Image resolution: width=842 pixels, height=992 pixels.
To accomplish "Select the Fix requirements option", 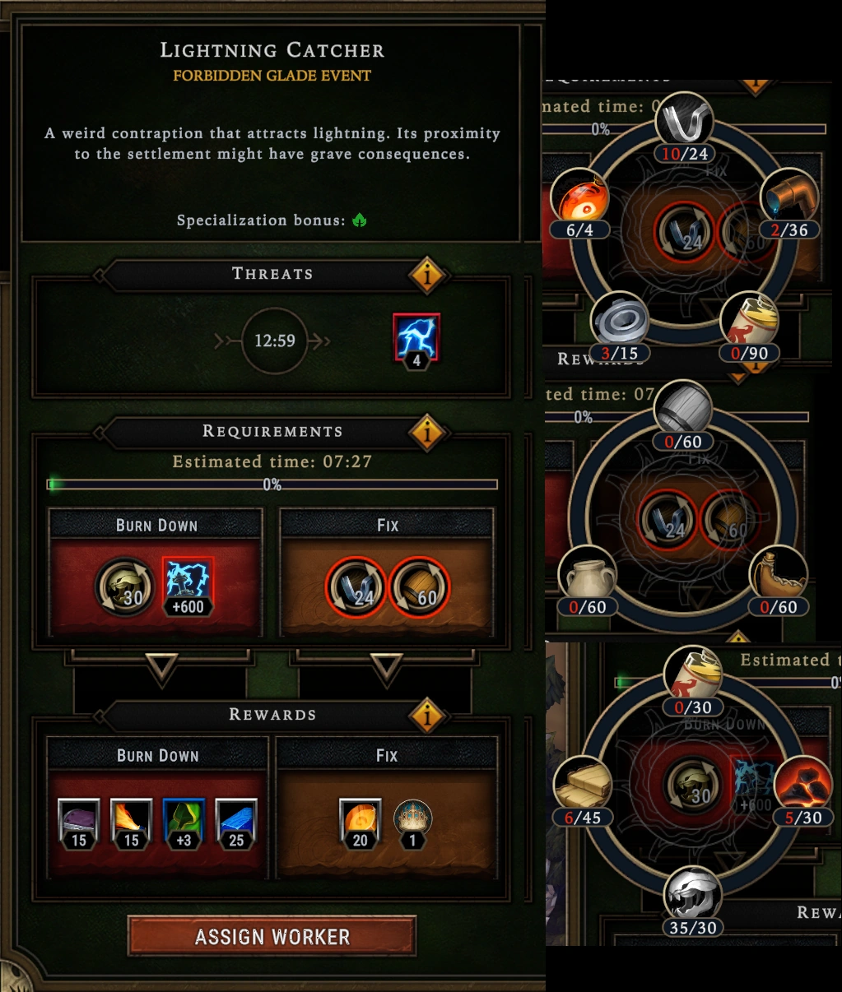I will (x=387, y=572).
